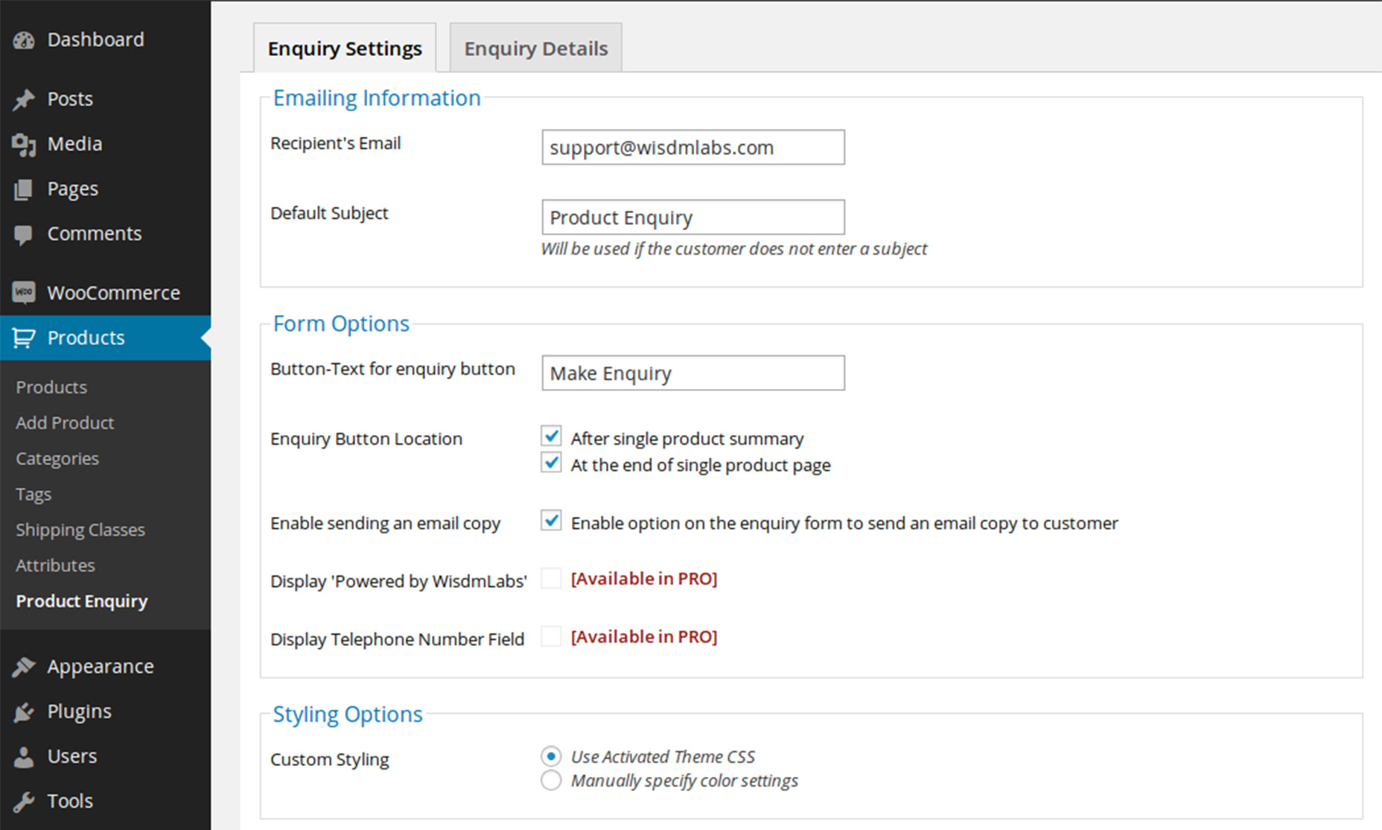Open Pages menu item
1382x830 pixels.
click(x=106, y=189)
